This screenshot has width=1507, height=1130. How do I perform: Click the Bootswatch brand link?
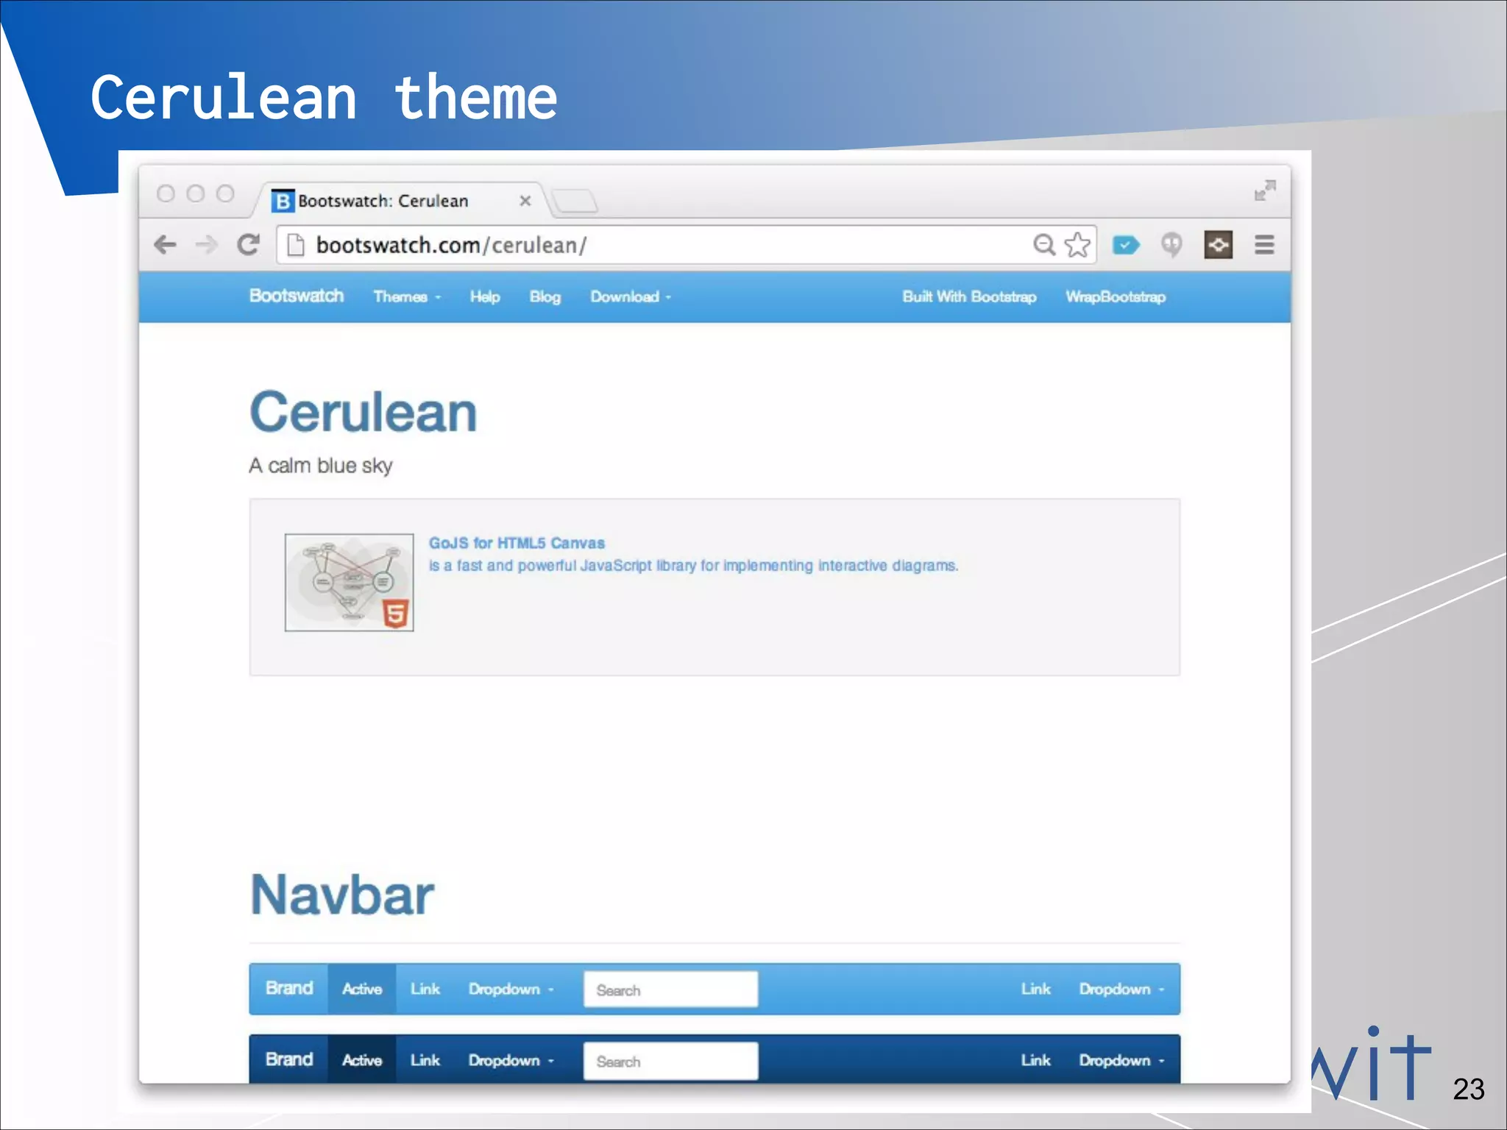click(297, 296)
